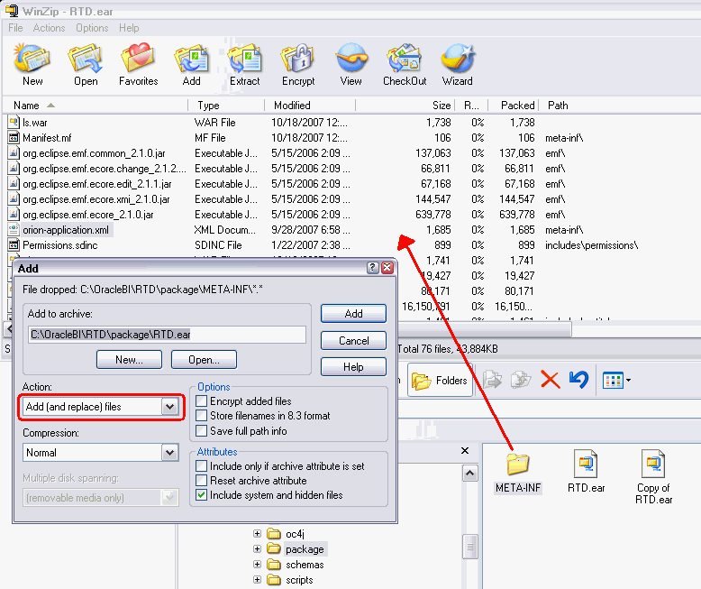Select the META-INF folder icon
Screen dimensions: 701x589
(518, 464)
